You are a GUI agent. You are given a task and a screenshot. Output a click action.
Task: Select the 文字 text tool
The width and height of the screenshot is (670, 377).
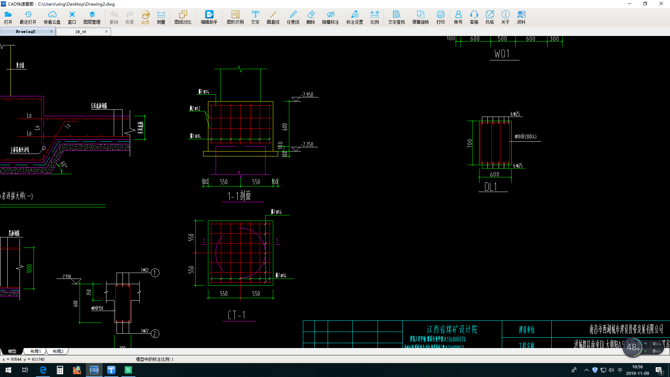pyautogui.click(x=255, y=17)
